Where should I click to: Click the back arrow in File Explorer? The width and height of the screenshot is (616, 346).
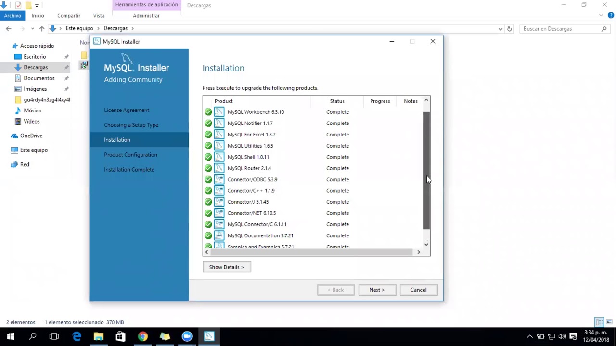9,29
